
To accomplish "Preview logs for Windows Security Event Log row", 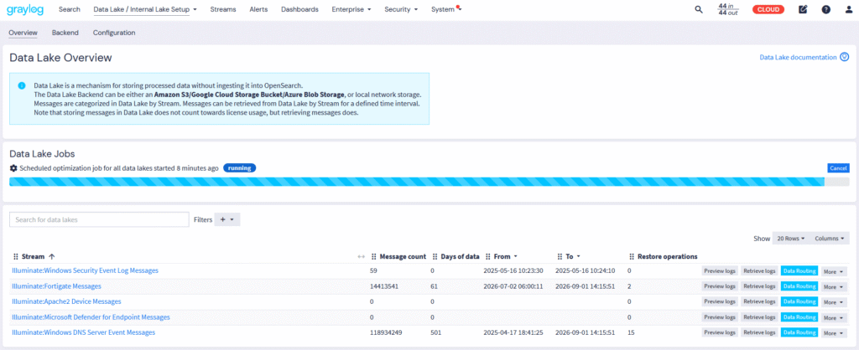I will point(719,270).
